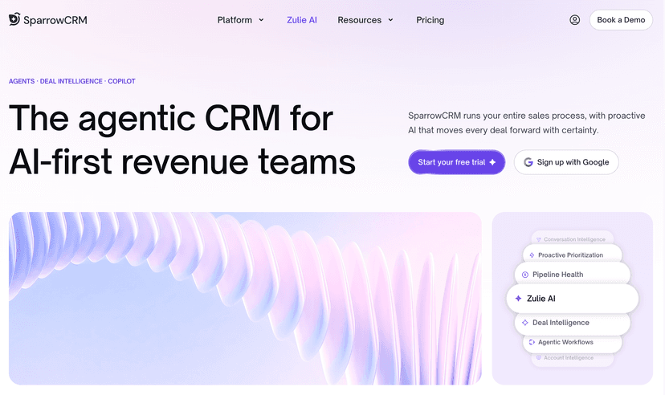Viewport: 665px width, 395px height.
Task: Open the Pricing page
Action: point(430,20)
